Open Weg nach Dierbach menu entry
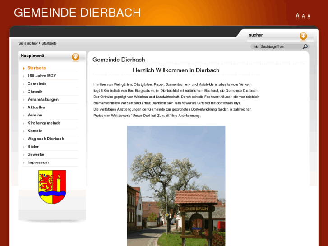The image size is (328, 246). pos(46,139)
